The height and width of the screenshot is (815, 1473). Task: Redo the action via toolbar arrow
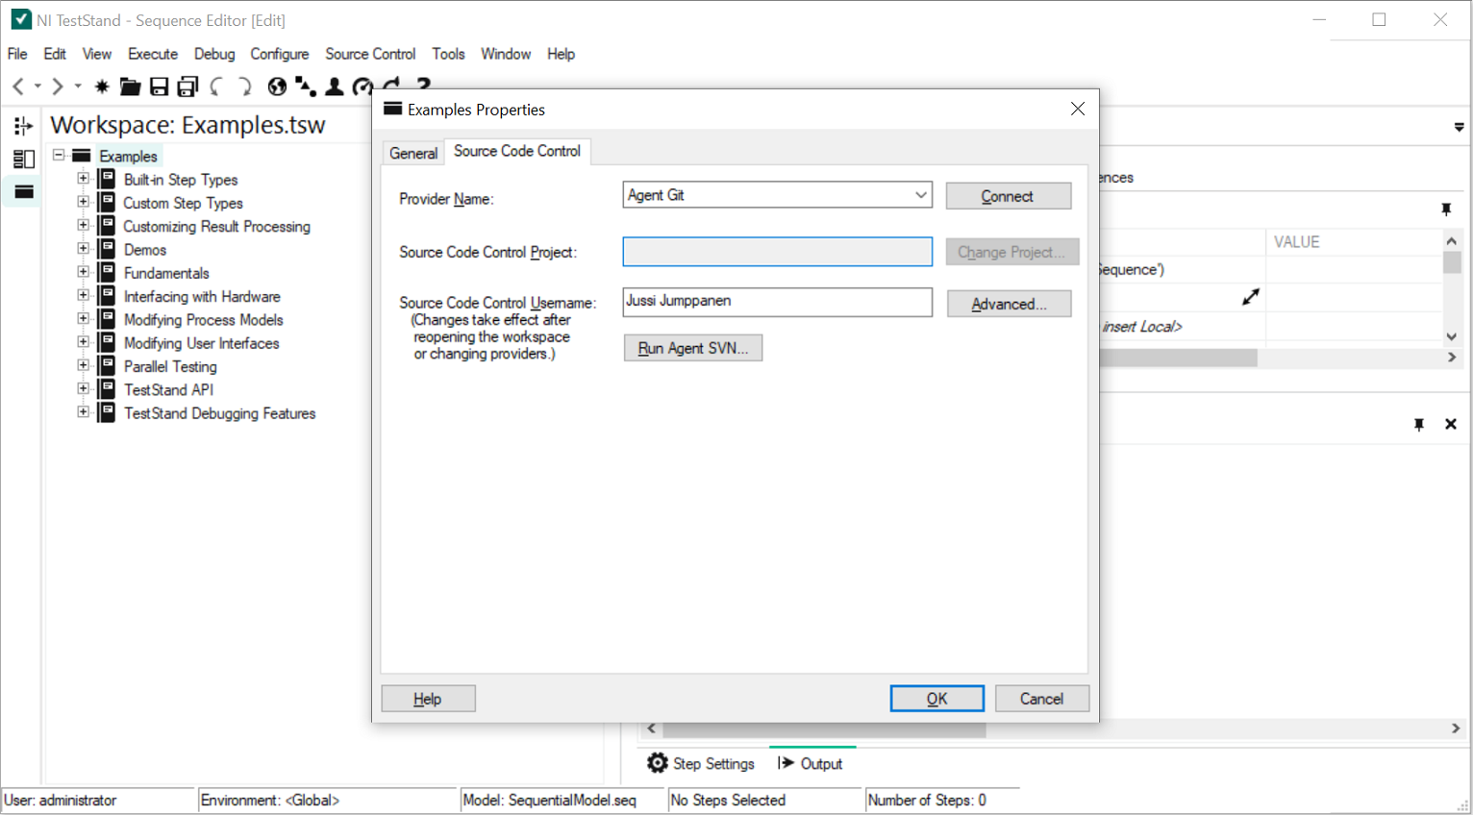click(245, 87)
